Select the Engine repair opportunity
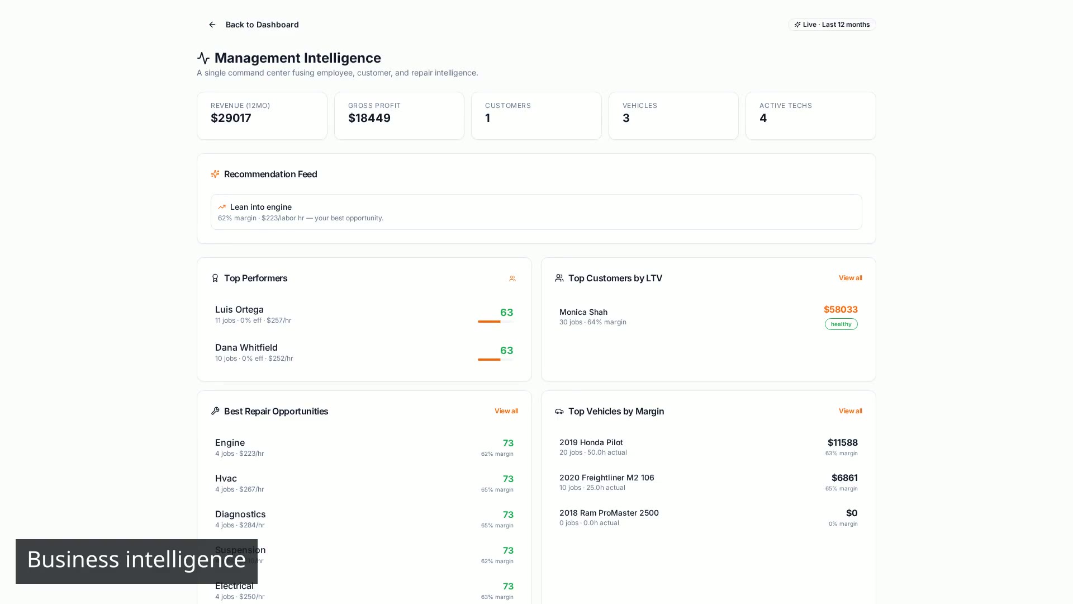Viewport: 1073px width, 604px height. tap(364, 447)
